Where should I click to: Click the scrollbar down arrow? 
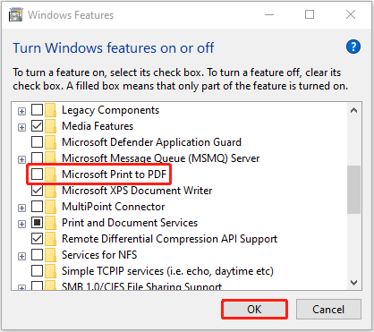point(354,282)
